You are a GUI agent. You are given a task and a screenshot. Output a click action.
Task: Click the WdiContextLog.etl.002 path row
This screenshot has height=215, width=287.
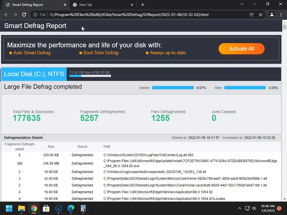click(149, 155)
